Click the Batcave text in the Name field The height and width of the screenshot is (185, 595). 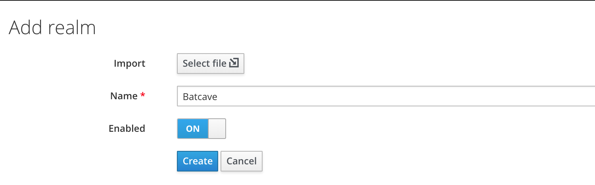[x=200, y=96]
